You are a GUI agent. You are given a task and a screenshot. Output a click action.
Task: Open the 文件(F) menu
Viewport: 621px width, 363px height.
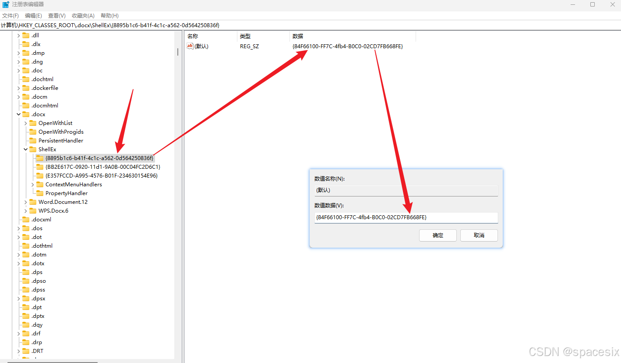pyautogui.click(x=11, y=16)
